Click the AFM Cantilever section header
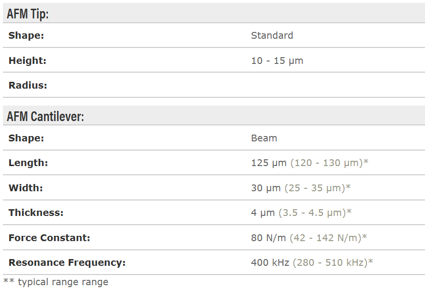The width and height of the screenshot is (425, 291). (45, 117)
